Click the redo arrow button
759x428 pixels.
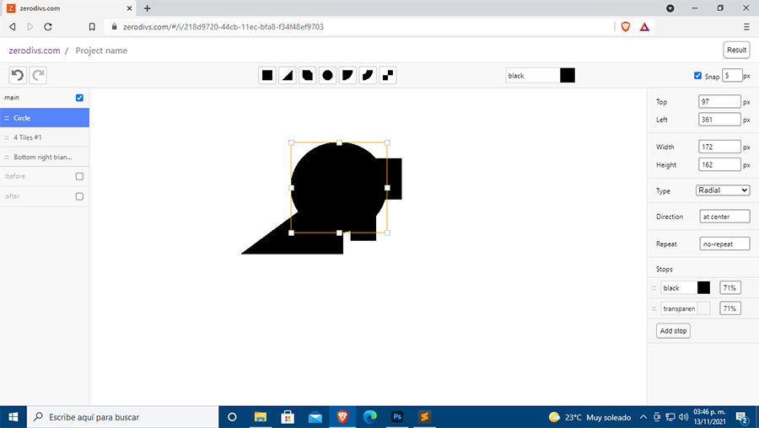[x=38, y=76]
